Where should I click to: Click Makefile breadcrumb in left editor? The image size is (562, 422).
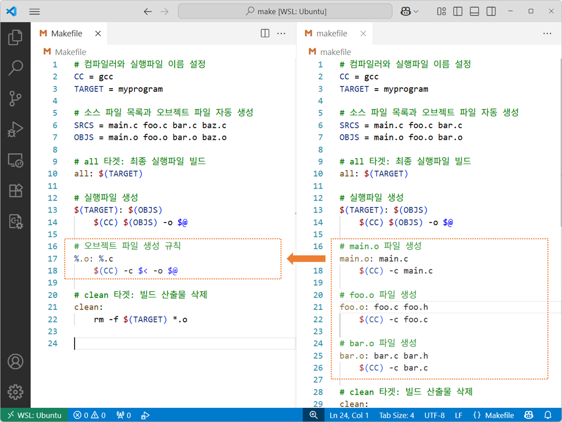pyautogui.click(x=70, y=52)
